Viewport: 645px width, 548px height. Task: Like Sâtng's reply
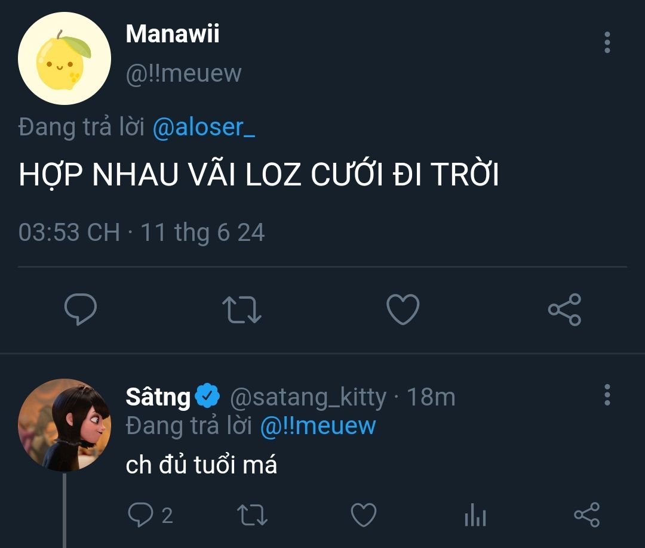(363, 515)
